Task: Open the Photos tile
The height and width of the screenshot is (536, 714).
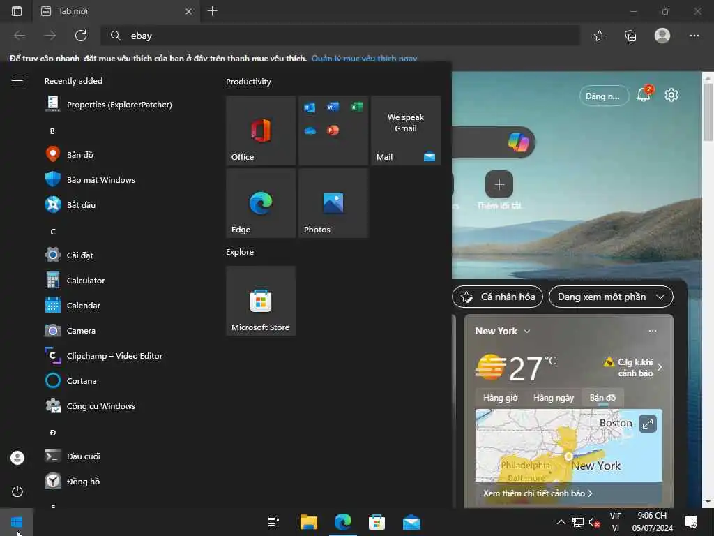Action: pyautogui.click(x=333, y=203)
